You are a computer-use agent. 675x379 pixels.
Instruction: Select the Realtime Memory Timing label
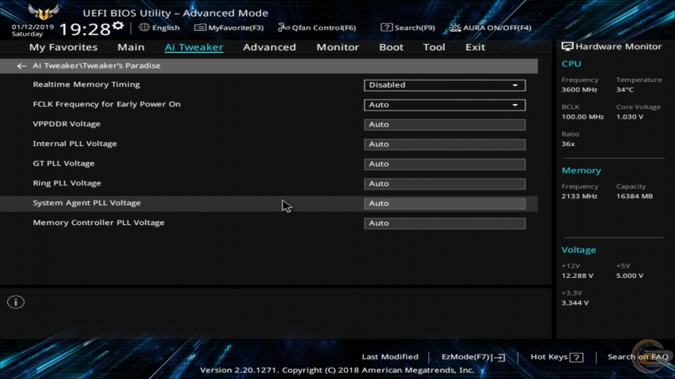(x=86, y=84)
